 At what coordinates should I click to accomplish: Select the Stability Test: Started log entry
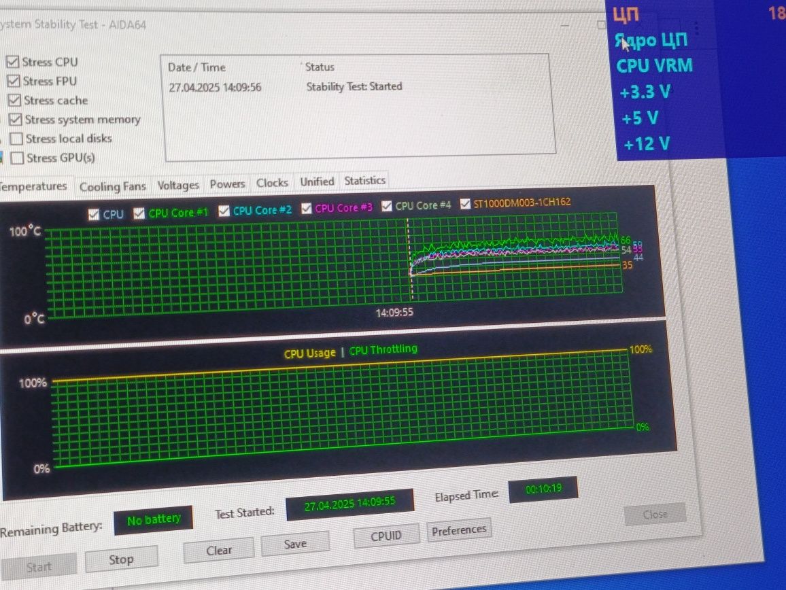tap(354, 86)
